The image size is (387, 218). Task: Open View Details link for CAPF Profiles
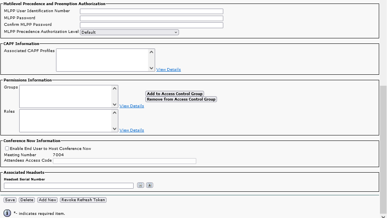[168, 70]
